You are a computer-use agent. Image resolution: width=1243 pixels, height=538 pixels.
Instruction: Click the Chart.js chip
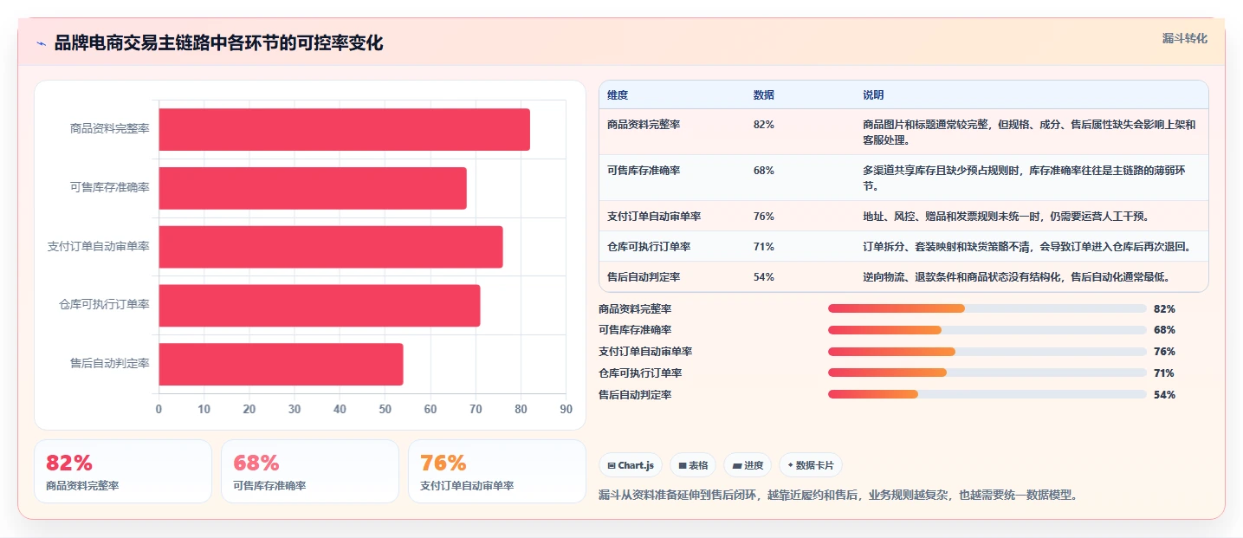(631, 465)
